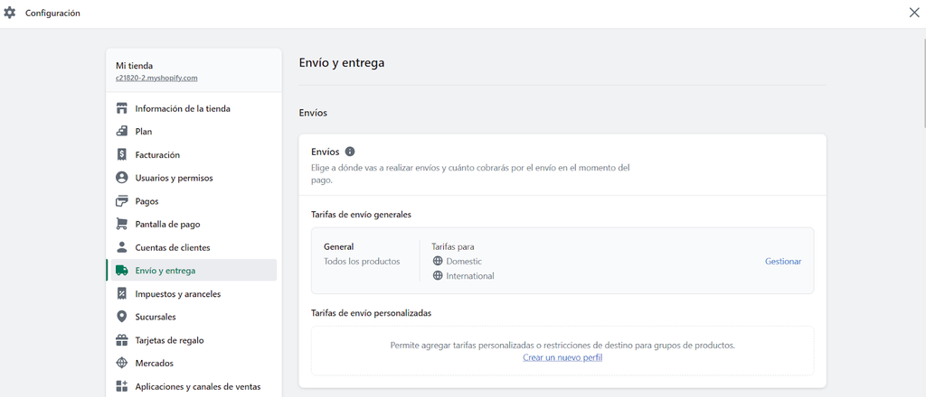Click the Plan icon in sidebar
The height and width of the screenshot is (397, 926).
(x=122, y=132)
